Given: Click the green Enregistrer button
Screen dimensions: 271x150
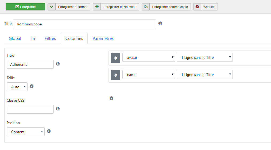Looking at the screenshot, I should coord(25,7).
